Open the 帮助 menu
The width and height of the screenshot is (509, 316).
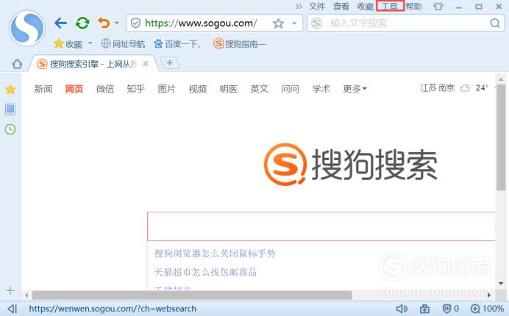tap(413, 7)
